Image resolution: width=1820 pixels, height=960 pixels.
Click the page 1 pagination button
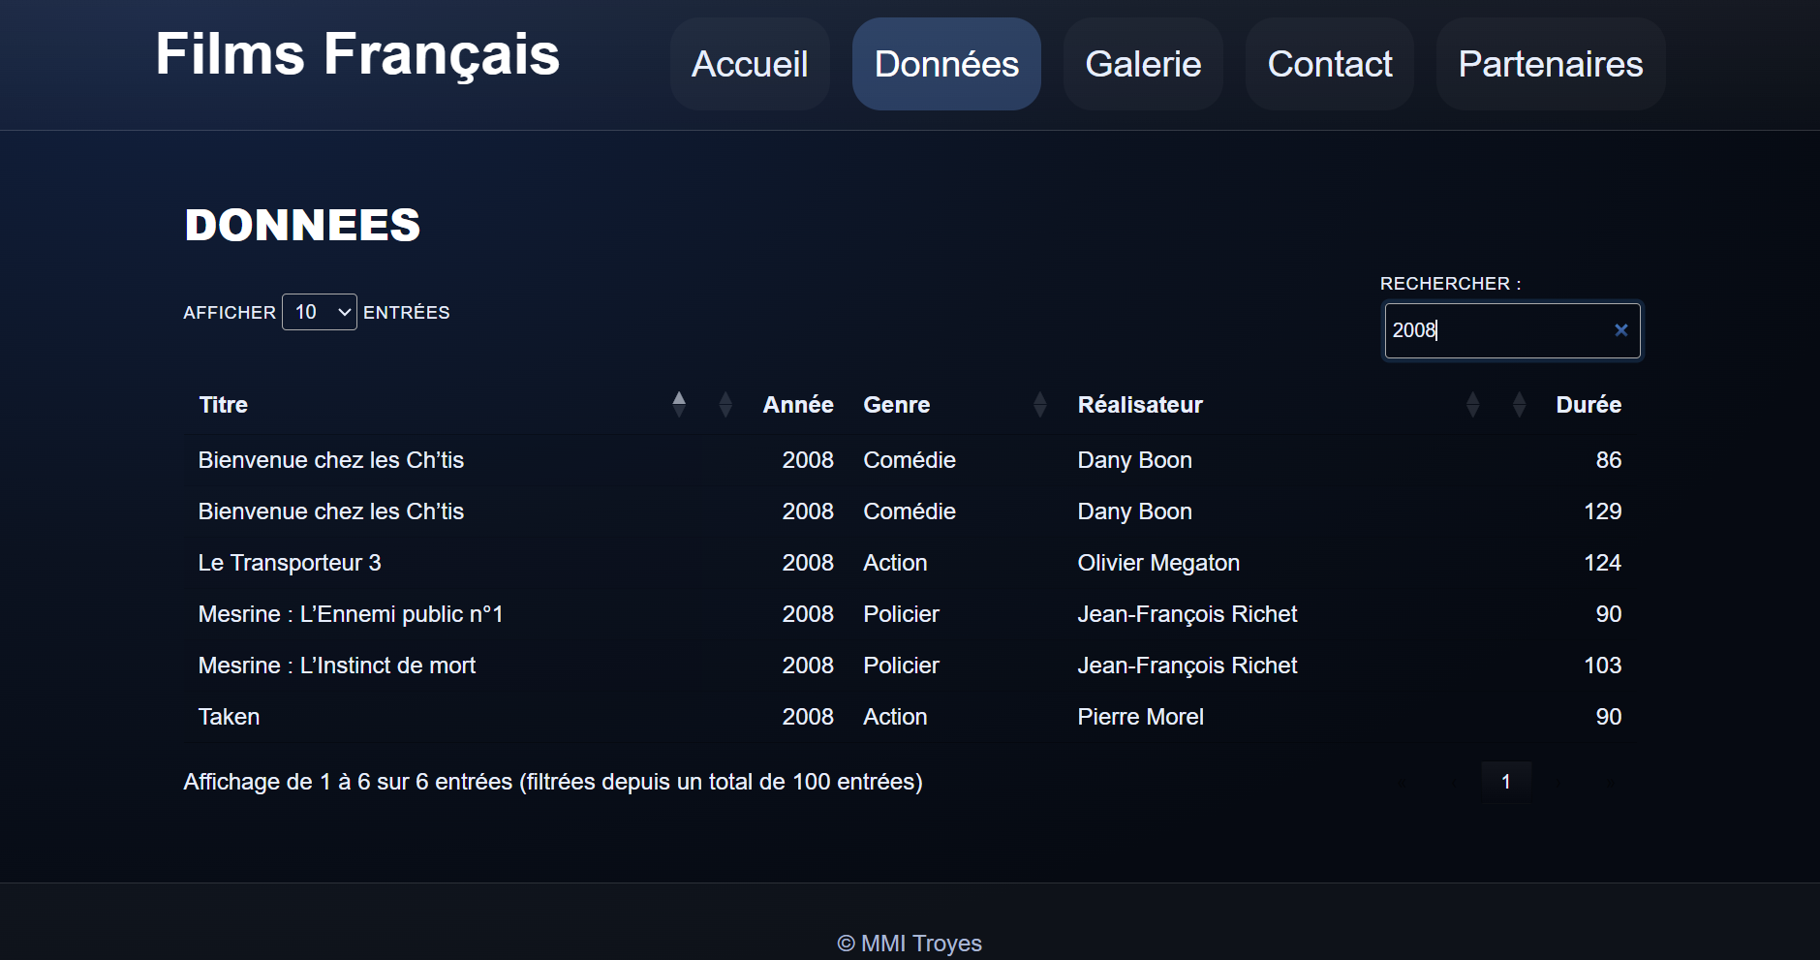[1505, 782]
